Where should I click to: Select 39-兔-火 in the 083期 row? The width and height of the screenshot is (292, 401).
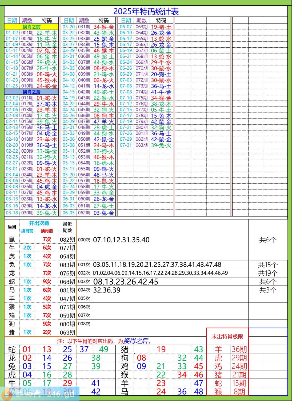[x=161, y=145]
